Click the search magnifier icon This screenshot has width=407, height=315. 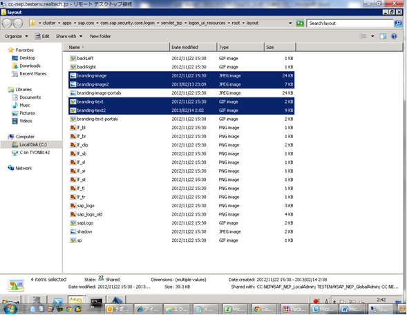click(x=398, y=23)
